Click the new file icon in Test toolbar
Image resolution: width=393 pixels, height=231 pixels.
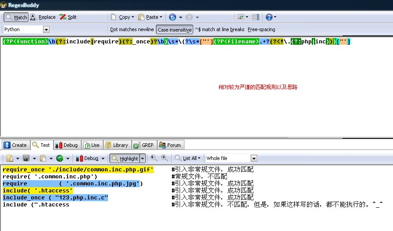(10, 158)
